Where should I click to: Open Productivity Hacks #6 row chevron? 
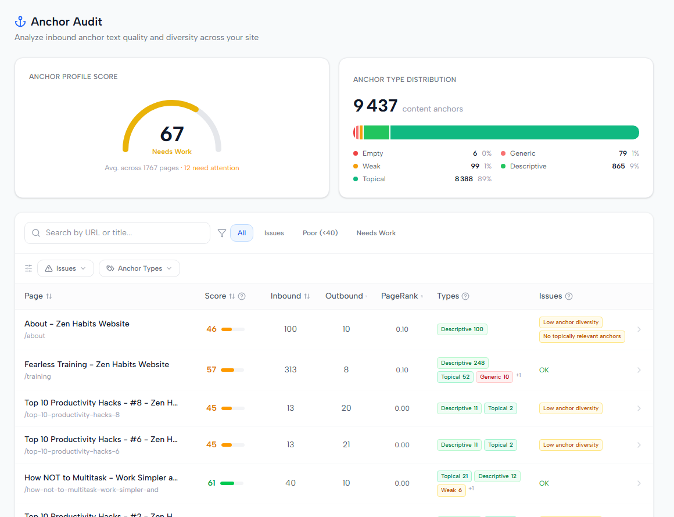click(x=639, y=445)
